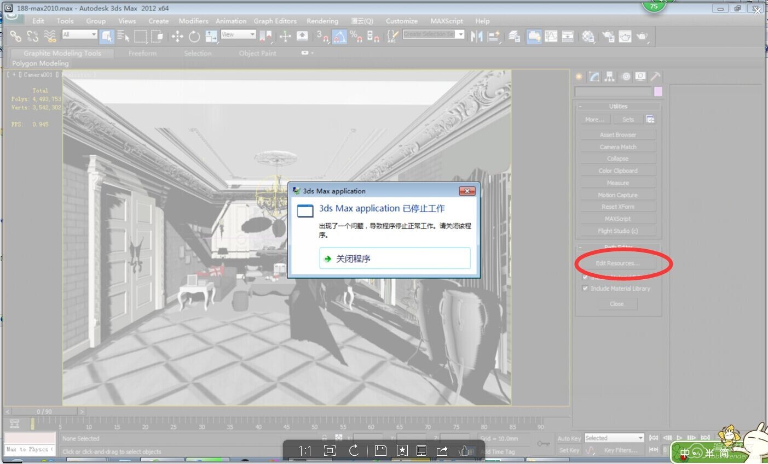Click the Freeform ribbon tab
768x464 pixels.
(142, 53)
